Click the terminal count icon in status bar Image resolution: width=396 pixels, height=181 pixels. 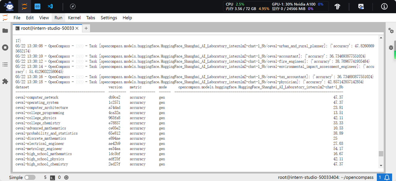click(53, 178)
